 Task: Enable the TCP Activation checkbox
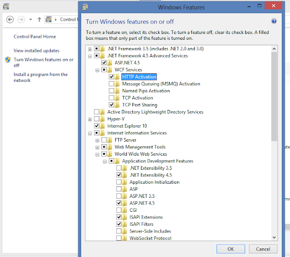point(111,97)
